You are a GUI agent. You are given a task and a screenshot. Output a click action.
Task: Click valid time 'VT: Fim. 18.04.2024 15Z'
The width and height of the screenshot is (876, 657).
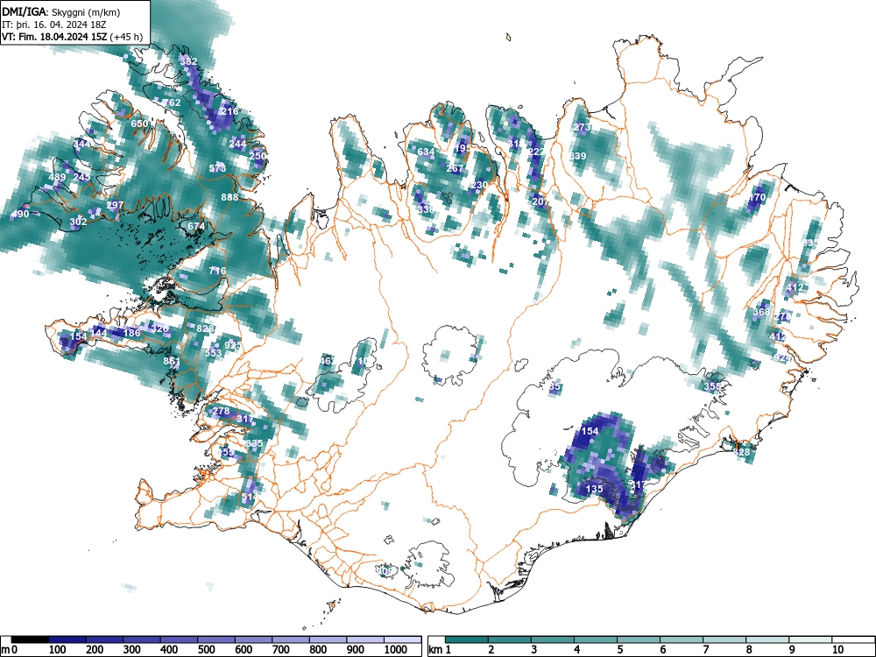coord(54,38)
